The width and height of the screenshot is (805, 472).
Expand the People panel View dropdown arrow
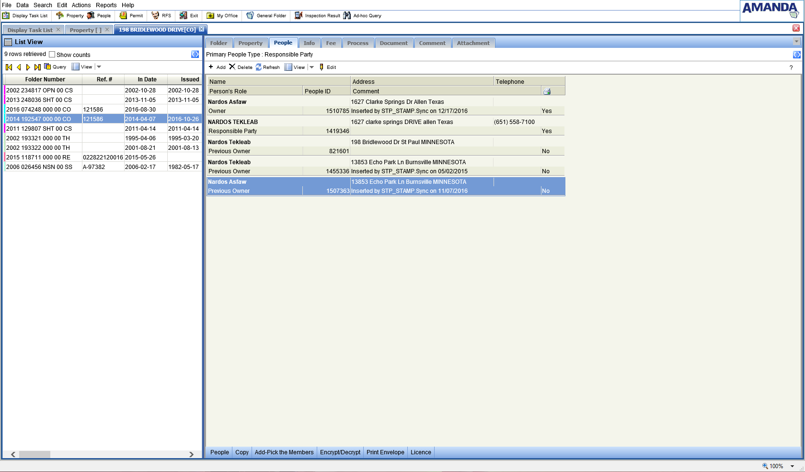tap(312, 67)
